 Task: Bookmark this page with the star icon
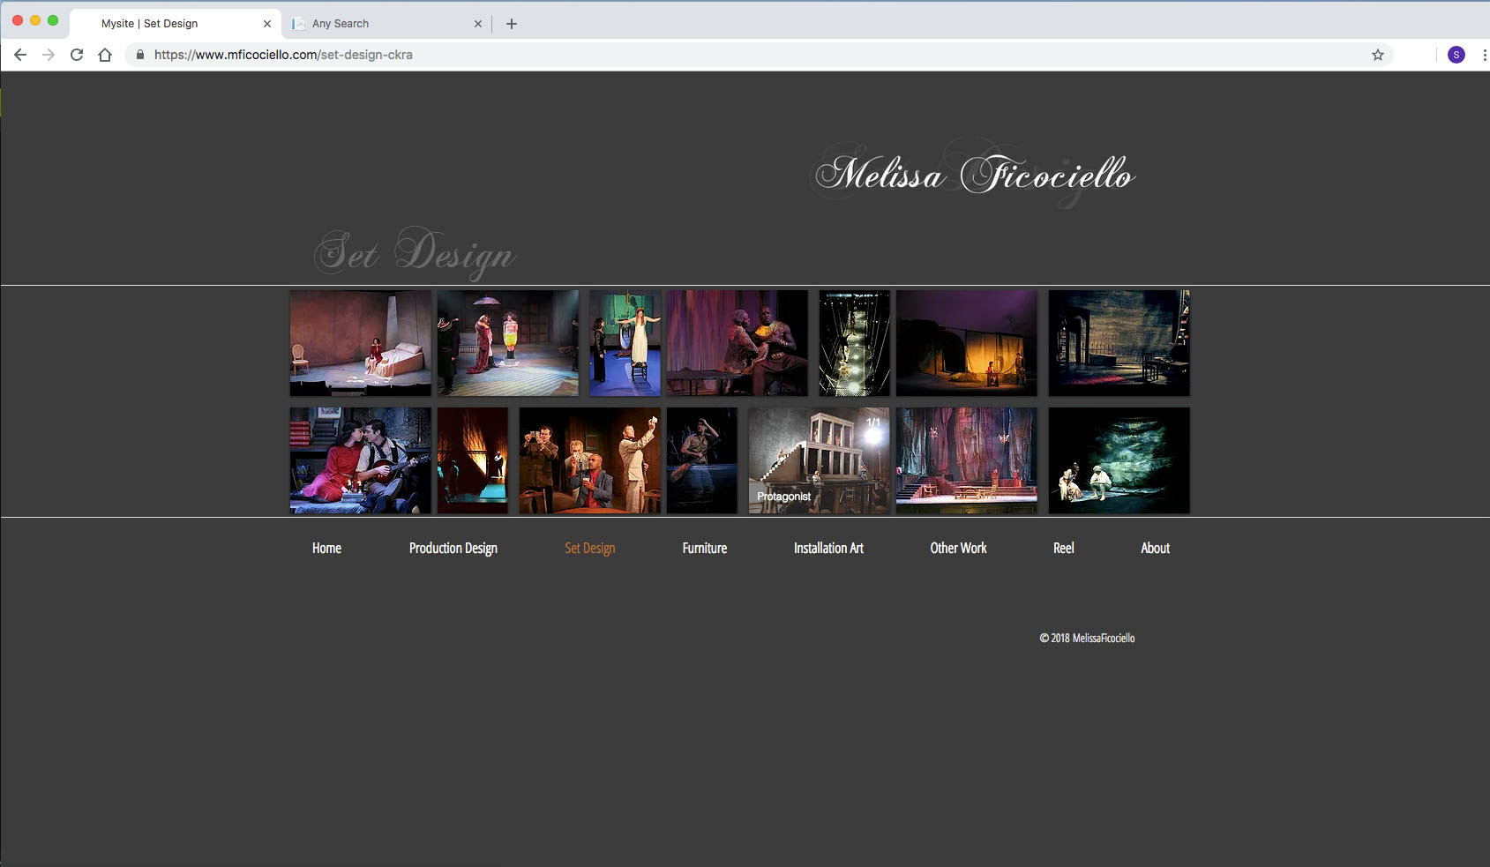[1378, 55]
